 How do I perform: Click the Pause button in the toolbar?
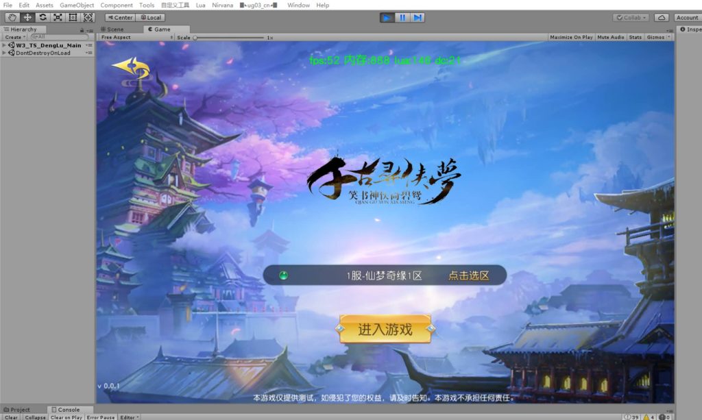(x=402, y=17)
